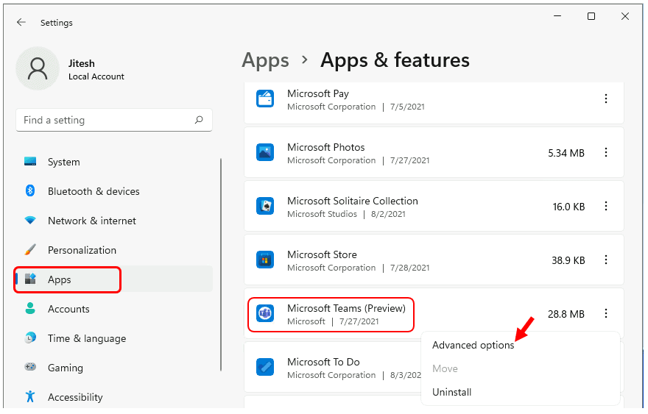The height and width of the screenshot is (414, 648).
Task: Open three-dot menu for Microsoft Store
Action: coord(606,260)
